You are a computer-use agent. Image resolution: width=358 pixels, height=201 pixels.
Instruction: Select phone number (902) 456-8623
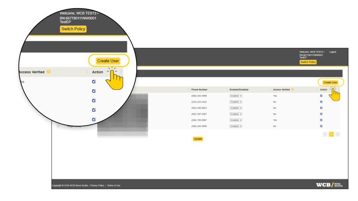coord(199,108)
